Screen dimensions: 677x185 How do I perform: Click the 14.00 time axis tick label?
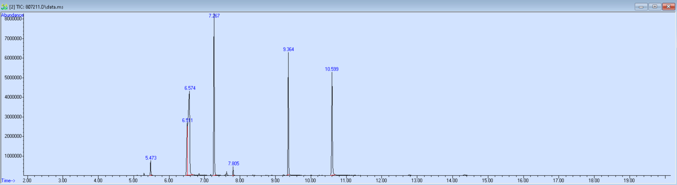(x=452, y=181)
